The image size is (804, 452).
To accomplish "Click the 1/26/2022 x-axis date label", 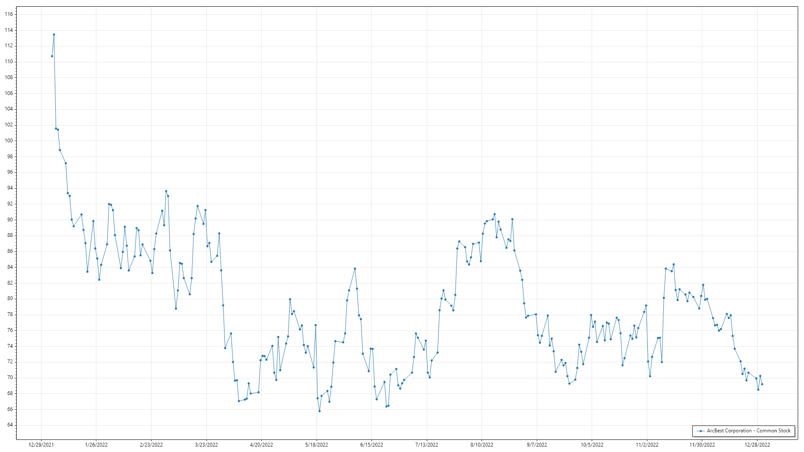I will [x=96, y=445].
